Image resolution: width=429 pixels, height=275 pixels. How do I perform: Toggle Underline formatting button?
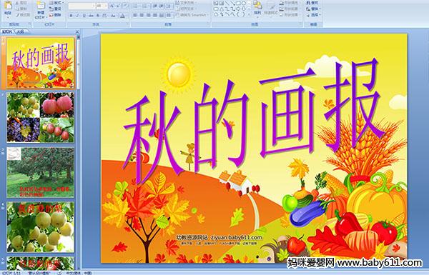pos(84,16)
